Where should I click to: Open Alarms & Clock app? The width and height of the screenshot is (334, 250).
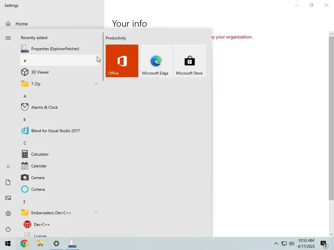click(x=60, y=107)
